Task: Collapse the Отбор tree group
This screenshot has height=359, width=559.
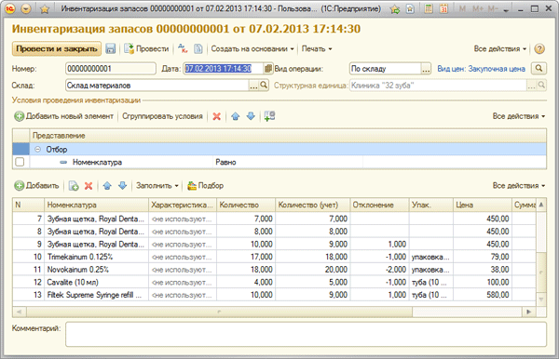Action: [x=38, y=150]
